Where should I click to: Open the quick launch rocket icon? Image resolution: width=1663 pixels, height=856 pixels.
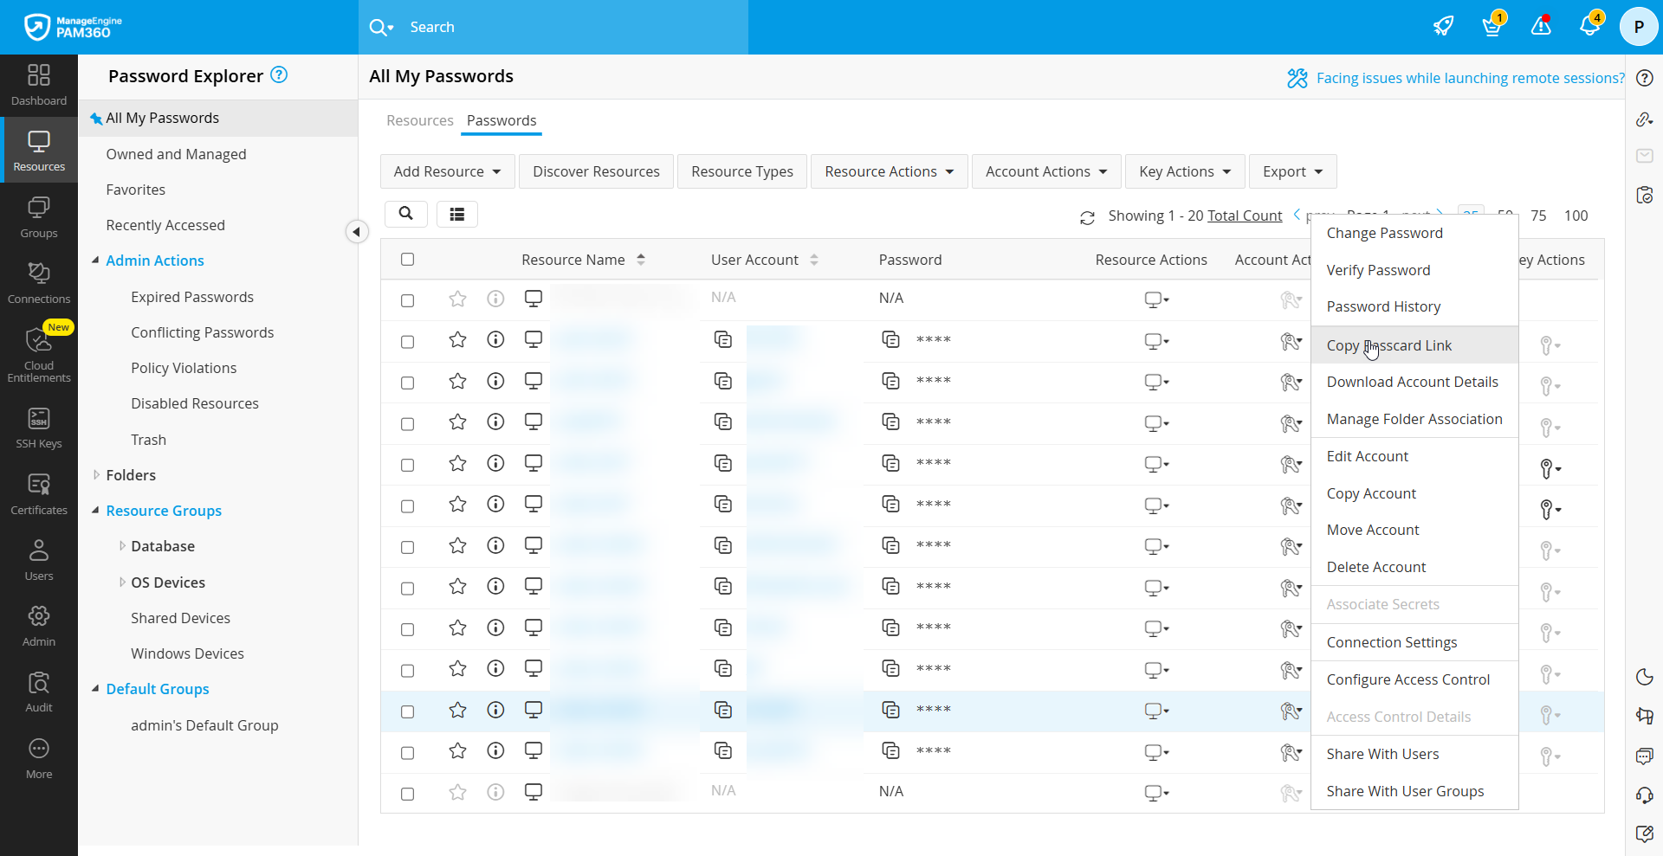pos(1443,27)
